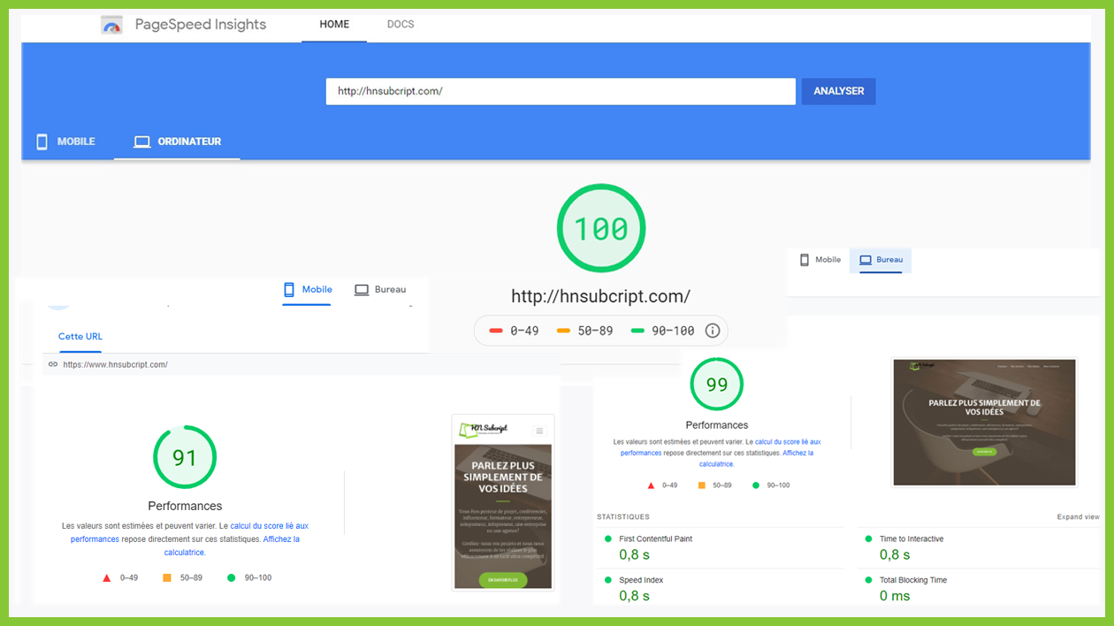Click the "0,8 s" value under Time to Interactive
The height and width of the screenshot is (626, 1114).
click(x=895, y=554)
